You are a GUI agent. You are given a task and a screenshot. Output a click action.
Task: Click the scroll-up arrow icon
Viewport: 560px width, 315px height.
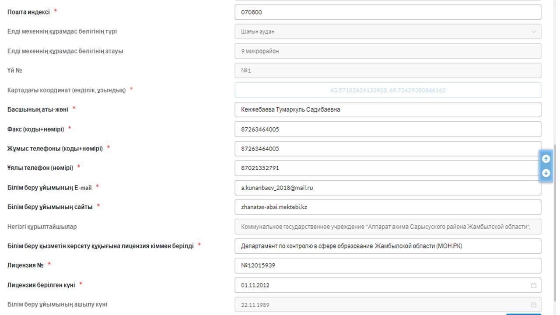pos(546,159)
